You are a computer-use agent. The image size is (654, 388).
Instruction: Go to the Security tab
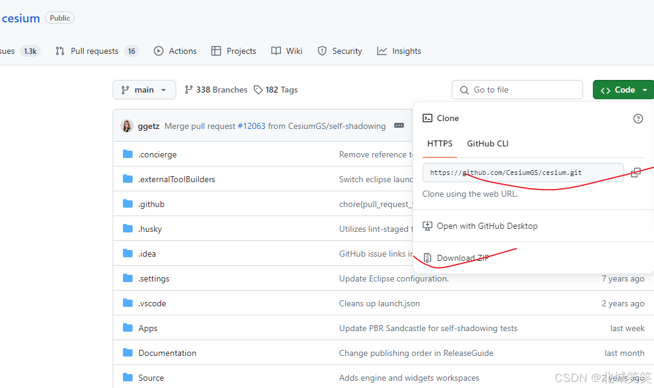tap(340, 51)
